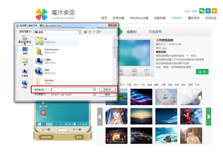Click the 注册 link
This screenshot has height=154, width=223.
[x=187, y=11]
